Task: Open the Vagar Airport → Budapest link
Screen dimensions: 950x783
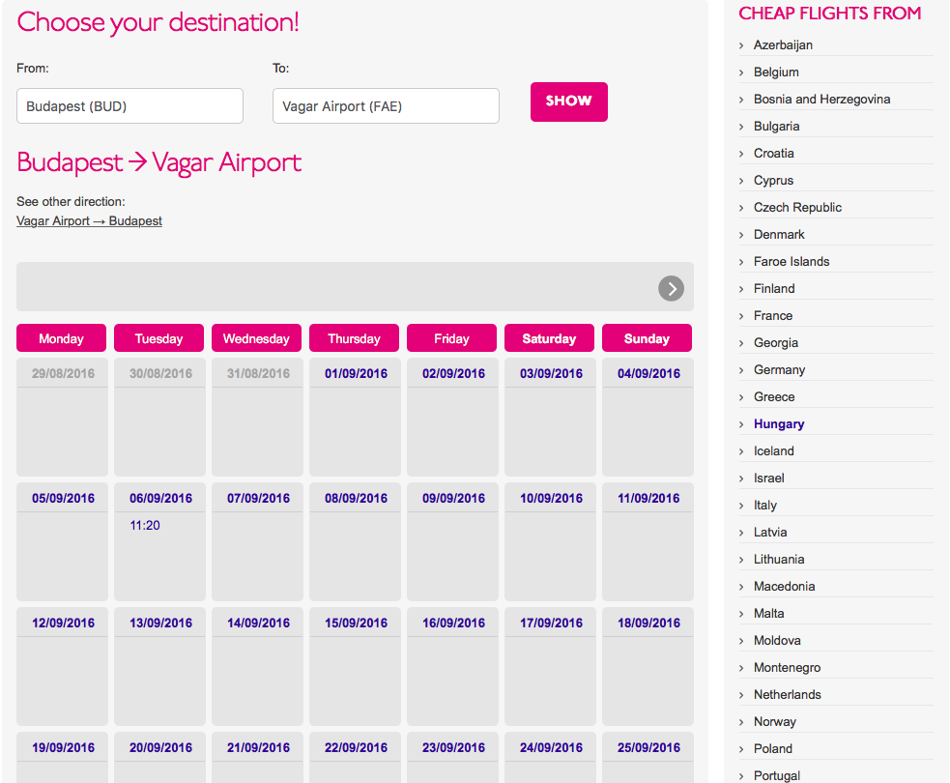Action: (x=89, y=221)
